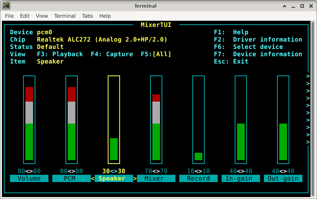The width and height of the screenshot is (317, 199).
Task: Click the Out-gain channel label
Action: point(283,179)
